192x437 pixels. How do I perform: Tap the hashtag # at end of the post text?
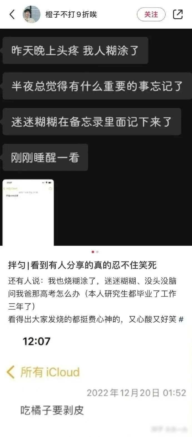click(x=181, y=319)
